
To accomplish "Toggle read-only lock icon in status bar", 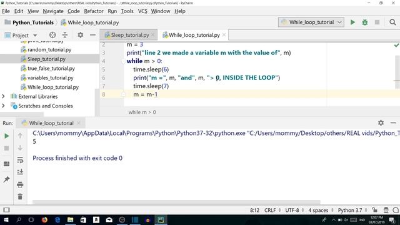I will 374,210.
